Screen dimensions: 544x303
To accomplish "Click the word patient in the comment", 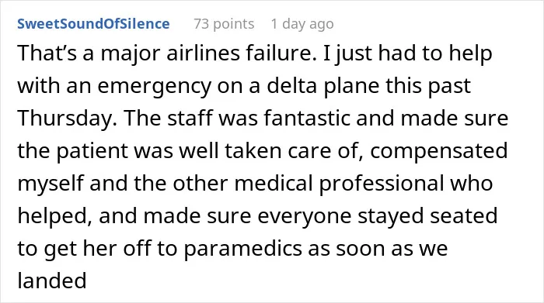I will pyautogui.click(x=92, y=152).
